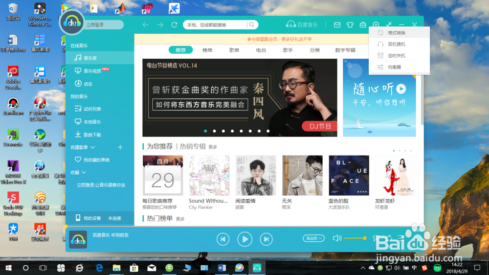Viewport: 489px width, 275px height.
Task: Go forward with the right arrow
Action: [x=160, y=24]
